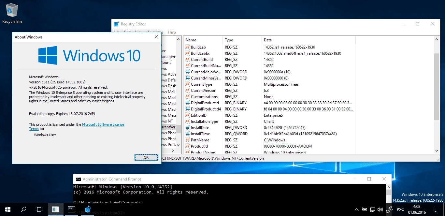Select the icon of the CurrentBuild value
445x216 pixels.
coord(188,59)
